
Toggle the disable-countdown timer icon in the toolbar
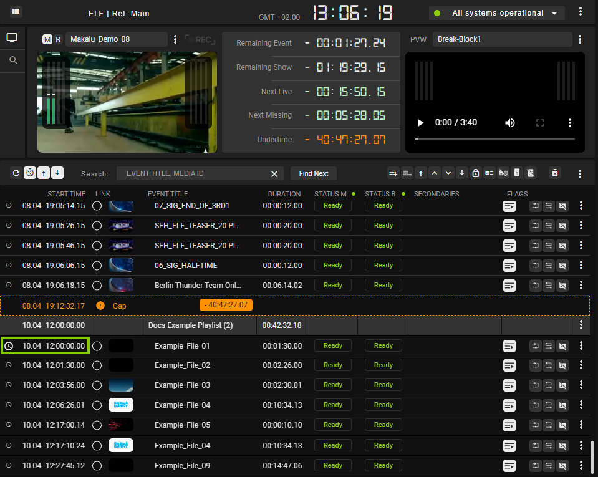point(30,173)
